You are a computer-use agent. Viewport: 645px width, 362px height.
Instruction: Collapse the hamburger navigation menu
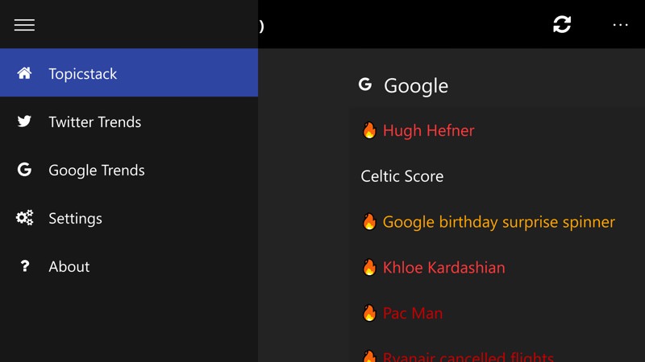coord(24,25)
